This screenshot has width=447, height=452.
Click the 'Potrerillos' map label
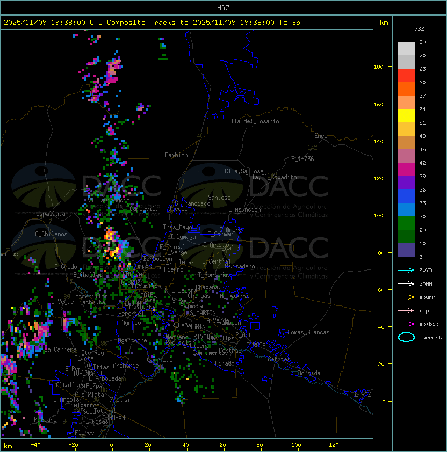pyautogui.click(x=90, y=296)
